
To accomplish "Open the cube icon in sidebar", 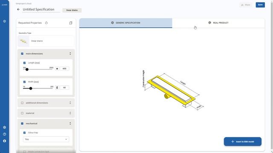I will [5, 21].
